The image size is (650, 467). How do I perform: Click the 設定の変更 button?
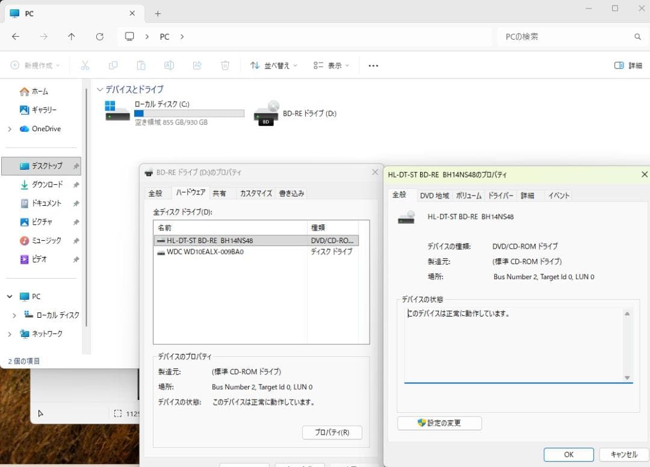(x=439, y=423)
